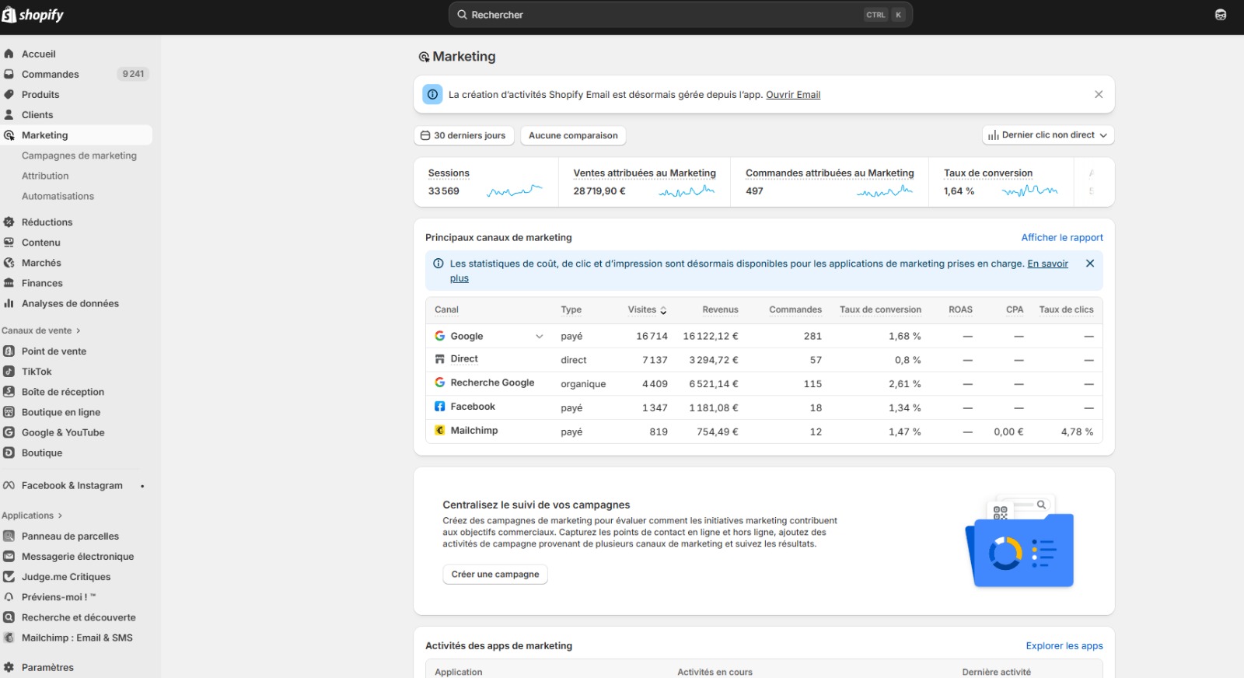The image size is (1244, 678).
Task: Click the Marchés globe icon
Action: point(9,263)
